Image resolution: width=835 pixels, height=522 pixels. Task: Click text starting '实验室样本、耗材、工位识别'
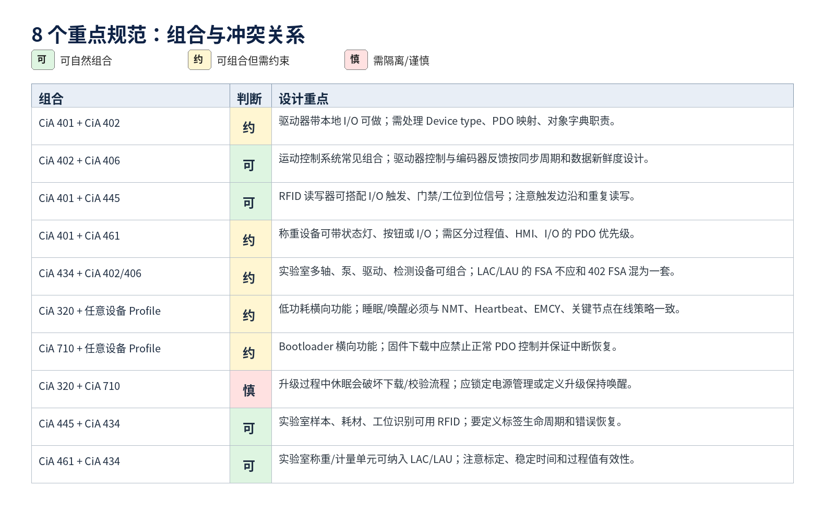(x=451, y=422)
